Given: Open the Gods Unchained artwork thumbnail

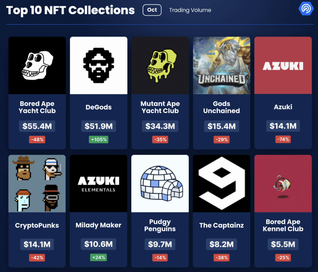Looking at the screenshot, I should click(222, 65).
